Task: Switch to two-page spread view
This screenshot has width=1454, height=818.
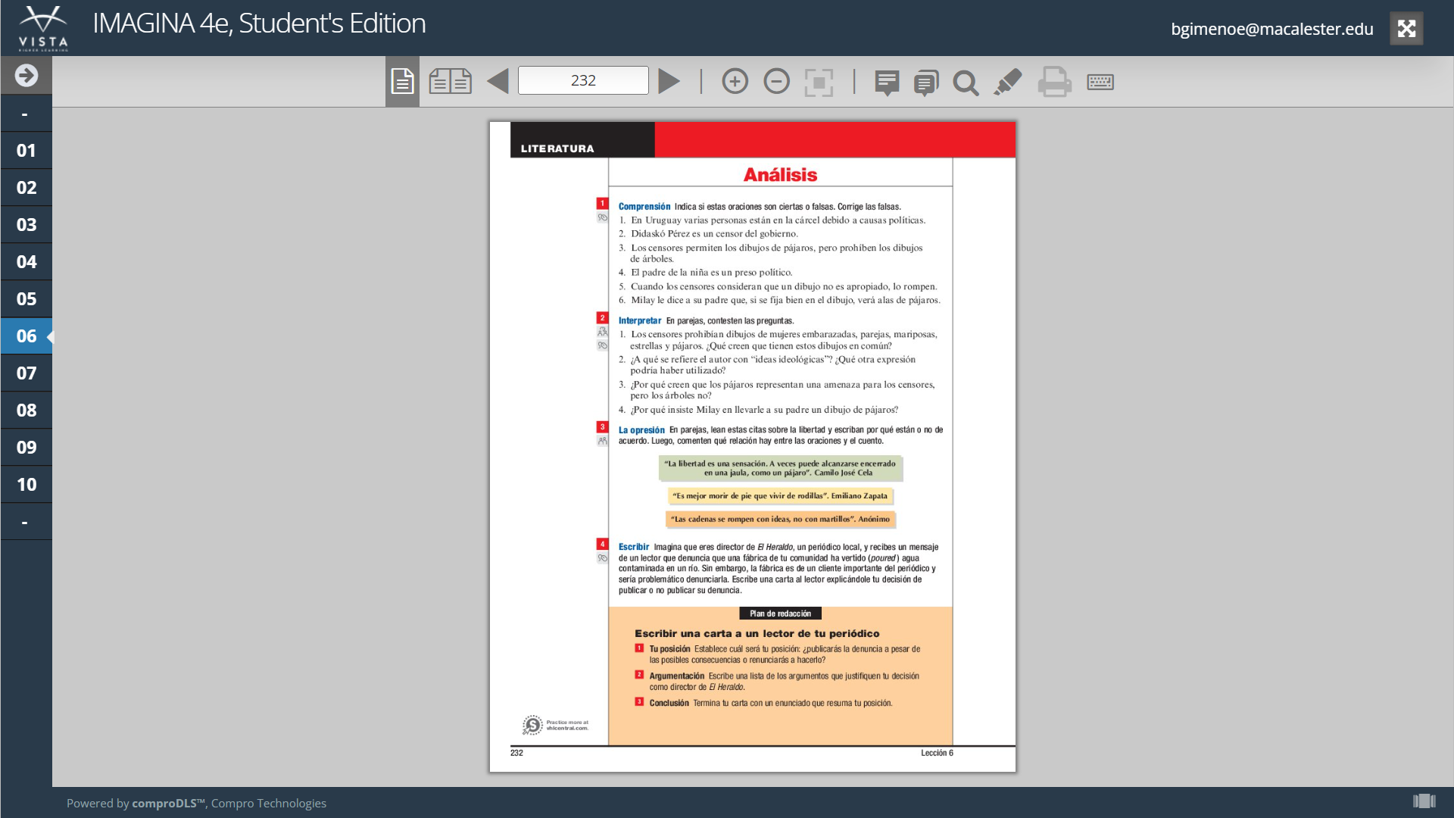Action: (x=450, y=81)
